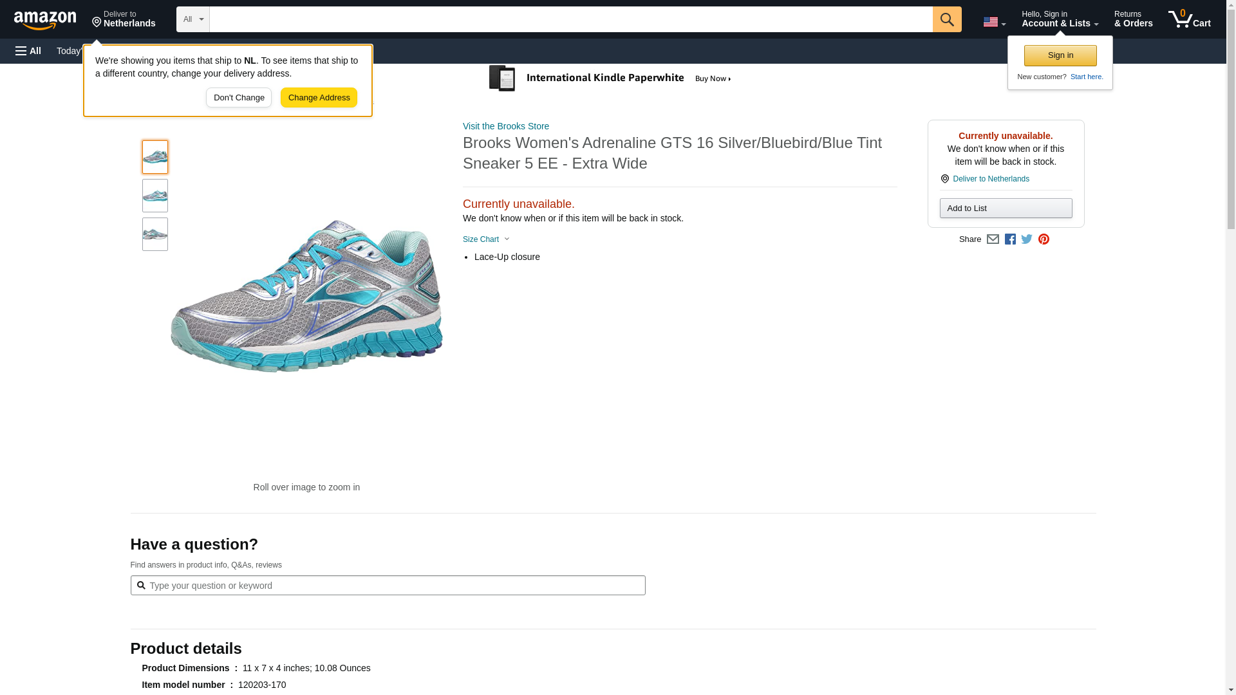
Task: Expand the search category All dropdown
Action: pyautogui.click(x=192, y=19)
